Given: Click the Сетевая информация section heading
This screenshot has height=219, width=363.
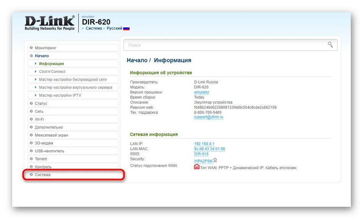Looking at the screenshot, I should tap(154, 134).
